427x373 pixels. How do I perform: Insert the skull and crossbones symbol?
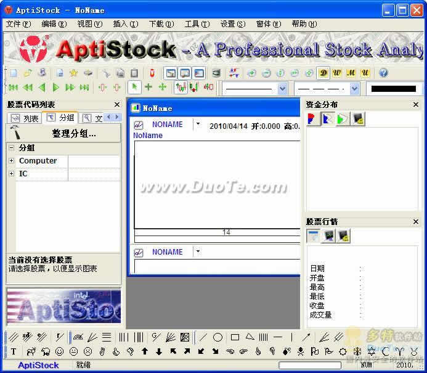pos(301,351)
